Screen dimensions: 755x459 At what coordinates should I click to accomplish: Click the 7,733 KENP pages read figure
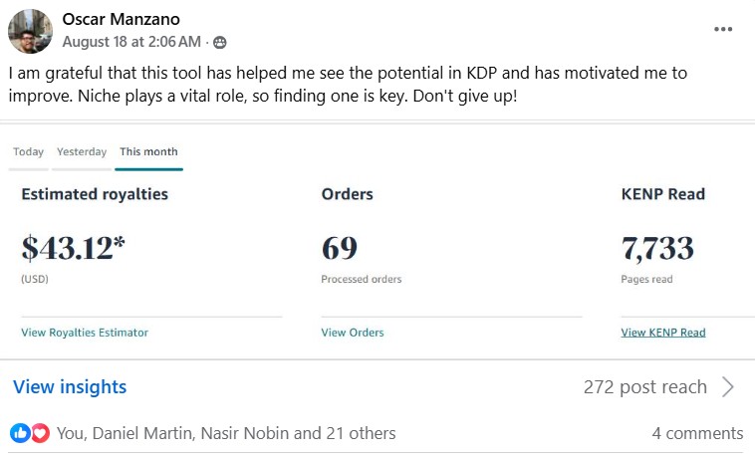[x=657, y=248]
